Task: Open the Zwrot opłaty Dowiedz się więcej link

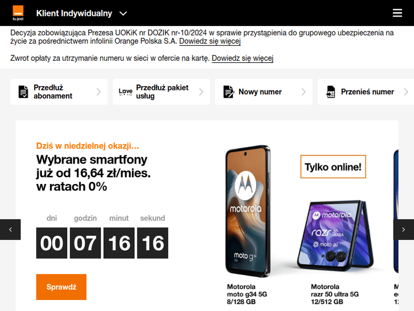Action: (242, 58)
